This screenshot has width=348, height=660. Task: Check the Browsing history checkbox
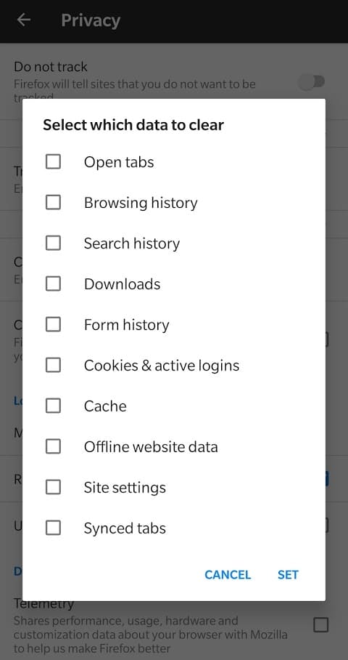click(53, 203)
